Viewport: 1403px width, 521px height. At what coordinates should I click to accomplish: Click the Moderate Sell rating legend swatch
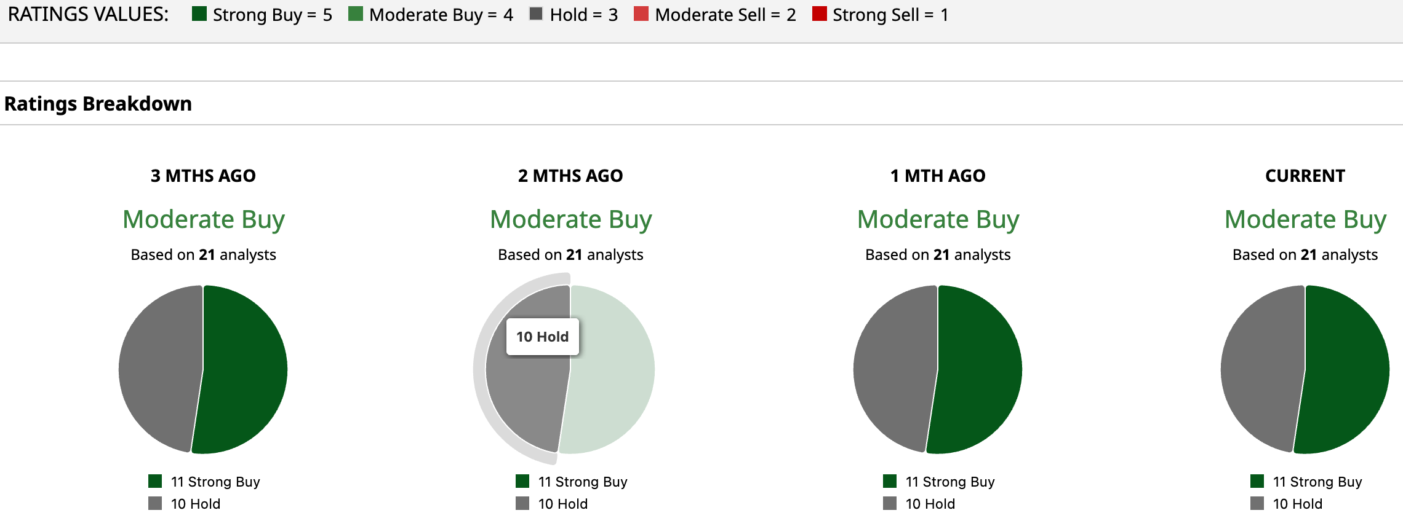click(641, 14)
